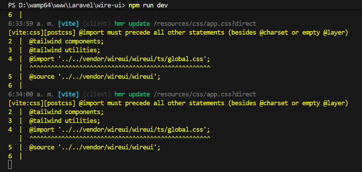Click the second [vite:css][postcss] error message
This screenshot has width=362, height=172.
(x=178, y=103)
